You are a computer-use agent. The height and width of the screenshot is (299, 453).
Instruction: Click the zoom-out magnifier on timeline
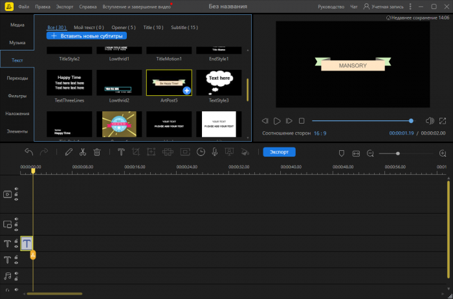coord(370,153)
